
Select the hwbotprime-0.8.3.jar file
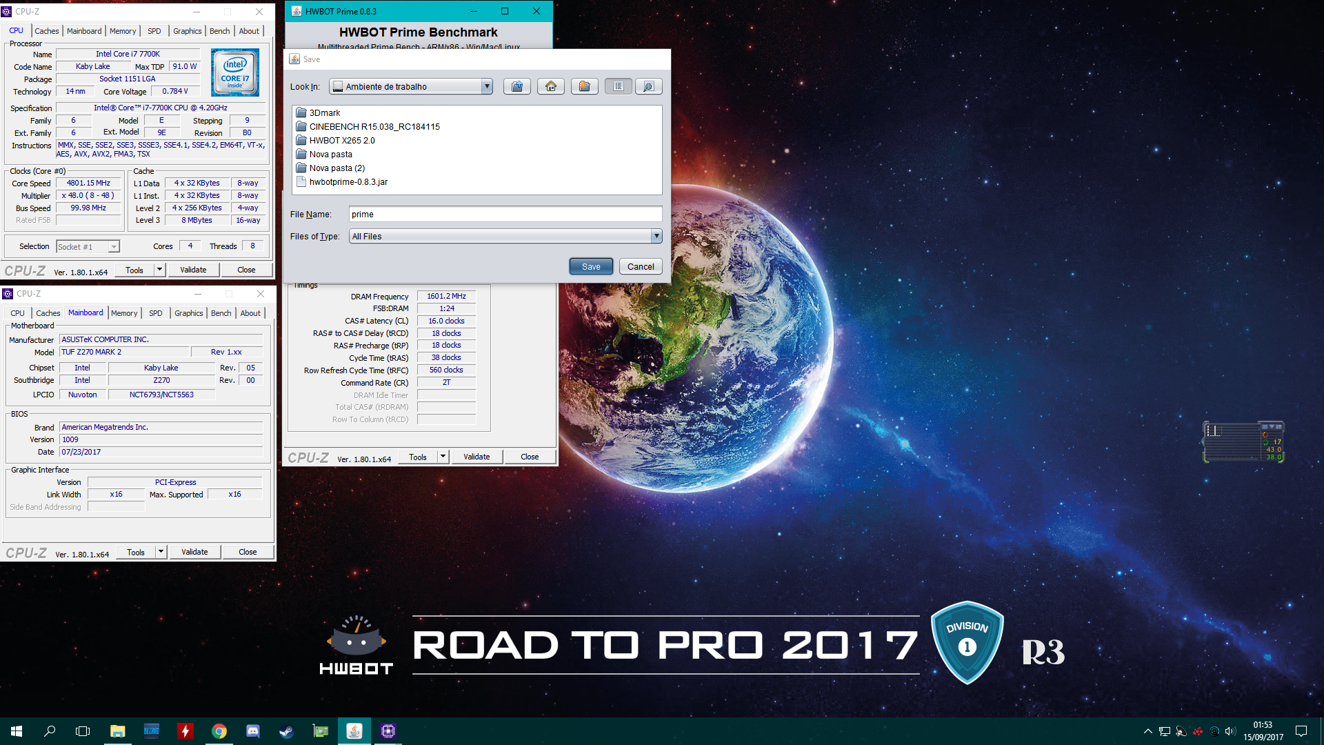coord(341,181)
